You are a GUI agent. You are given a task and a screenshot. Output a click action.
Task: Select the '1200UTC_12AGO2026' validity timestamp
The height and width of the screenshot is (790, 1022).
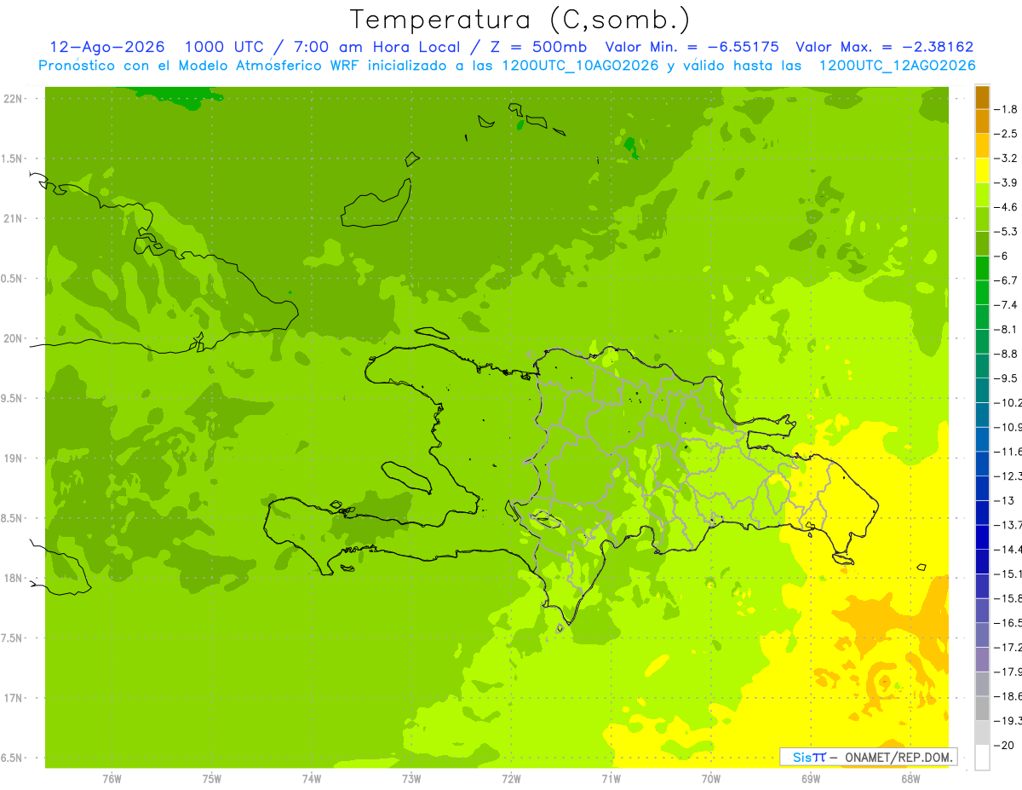897,66
